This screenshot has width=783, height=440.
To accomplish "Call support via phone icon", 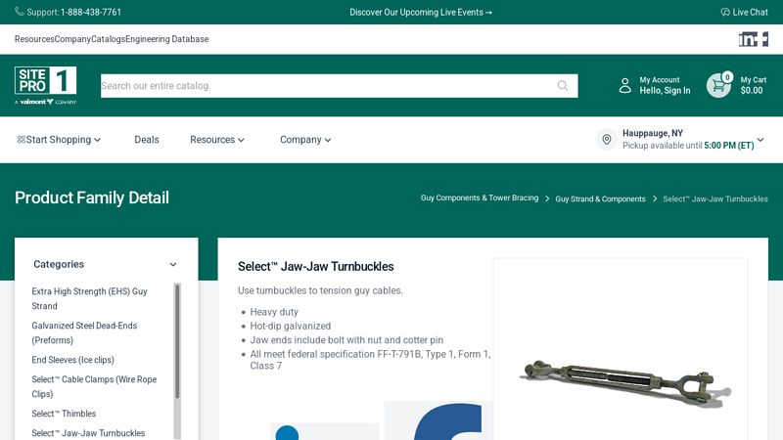I will click(x=19, y=12).
